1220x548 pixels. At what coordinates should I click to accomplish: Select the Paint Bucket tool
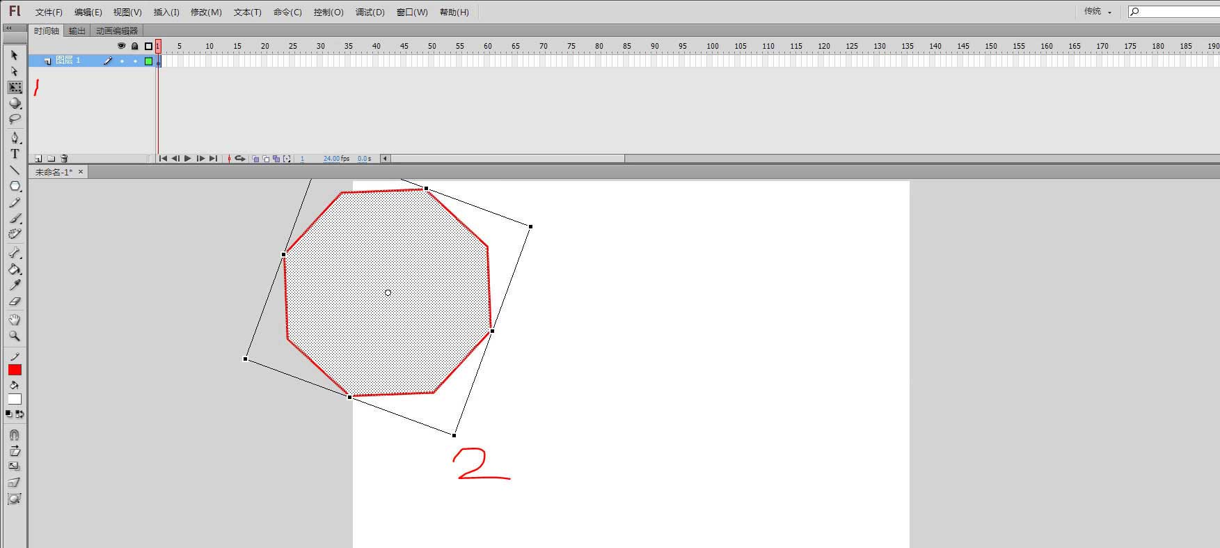pyautogui.click(x=15, y=269)
